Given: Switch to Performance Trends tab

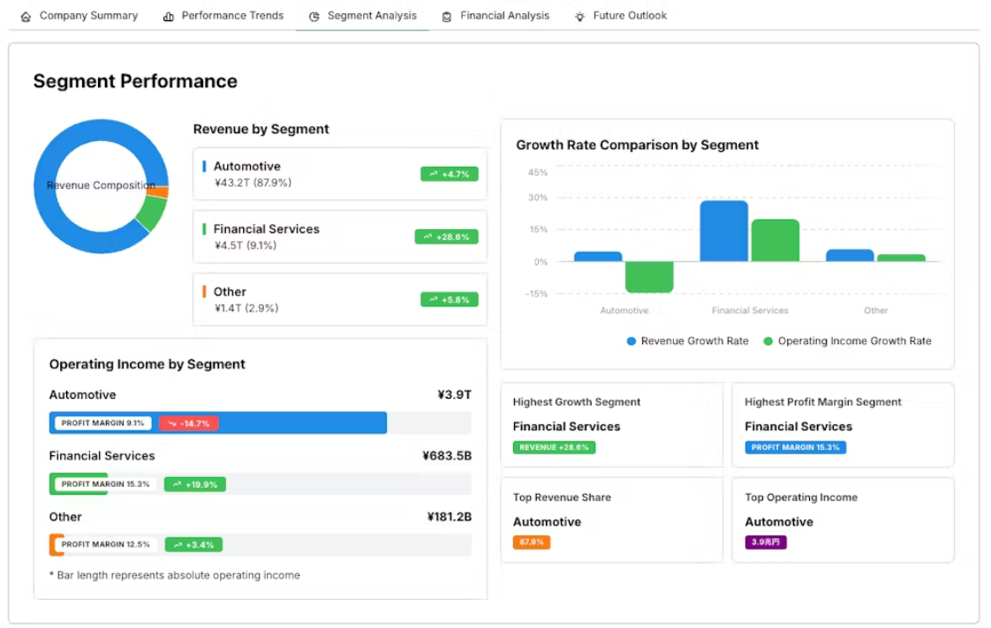Looking at the screenshot, I should click(223, 16).
